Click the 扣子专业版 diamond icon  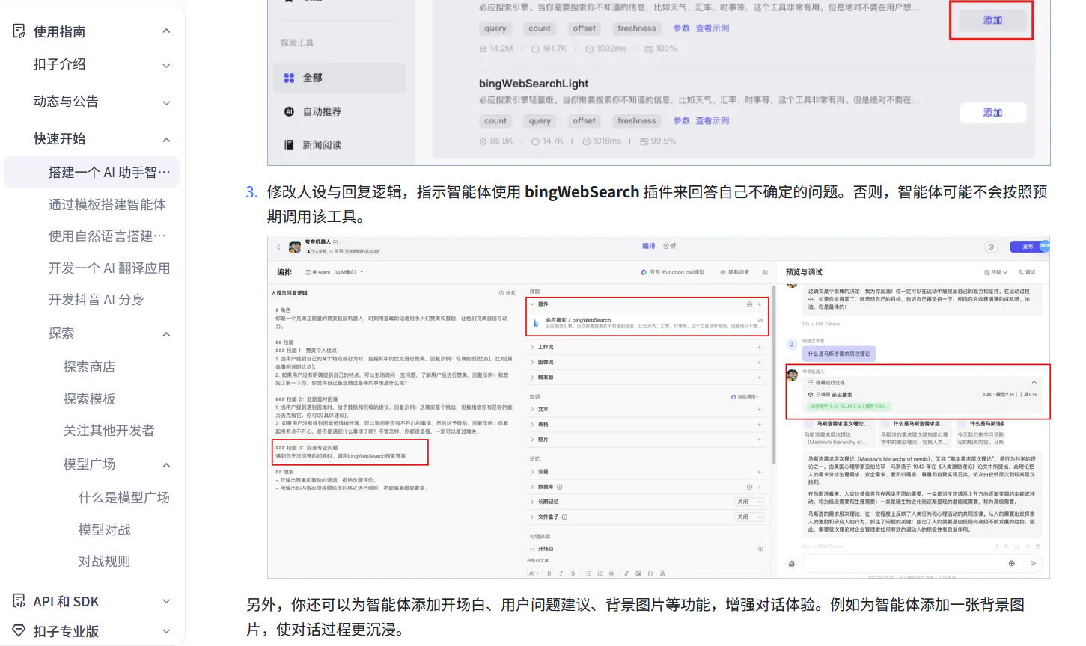tap(19, 631)
